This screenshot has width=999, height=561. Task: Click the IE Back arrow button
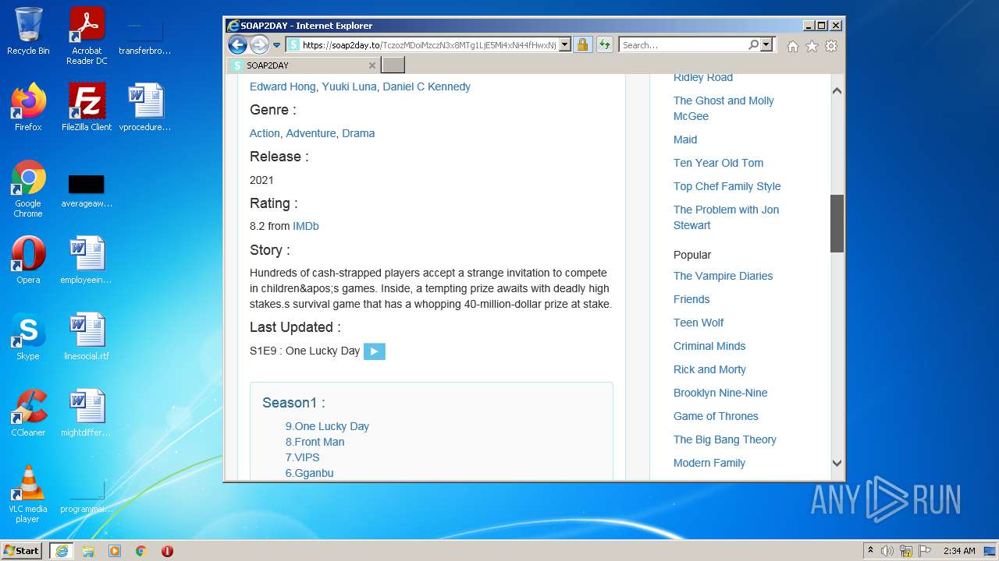pos(238,44)
